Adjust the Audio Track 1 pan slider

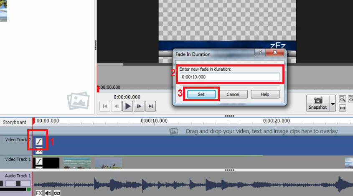pyautogui.click(x=18, y=183)
